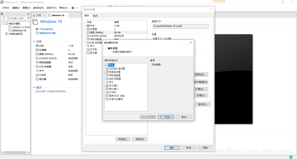
Task: Select the 可信平台模块 TPM icon
Action: 107,99
